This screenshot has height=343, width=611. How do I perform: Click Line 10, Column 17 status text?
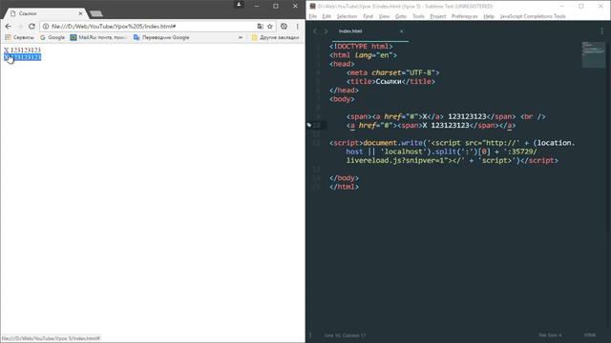pyautogui.click(x=346, y=334)
